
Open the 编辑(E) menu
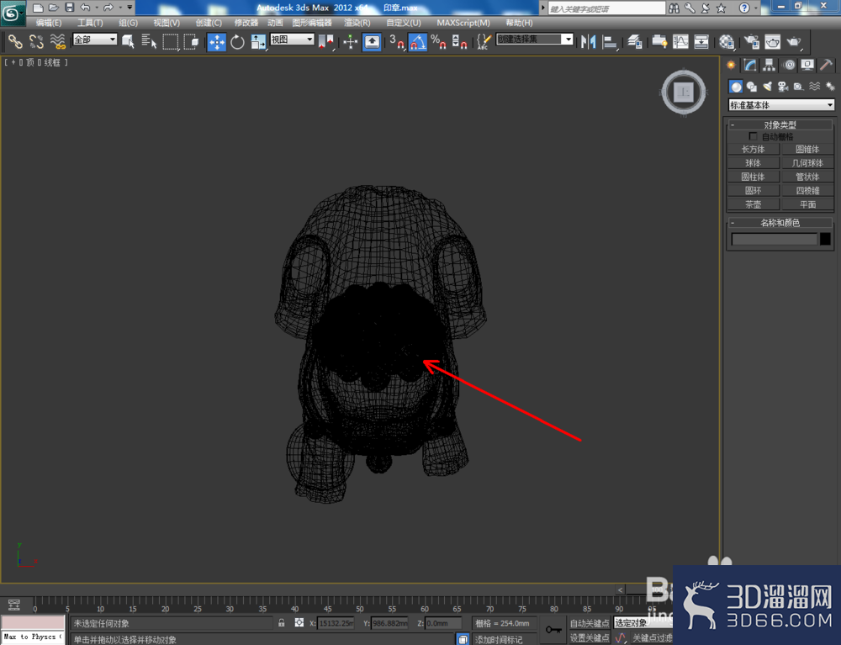click(49, 23)
